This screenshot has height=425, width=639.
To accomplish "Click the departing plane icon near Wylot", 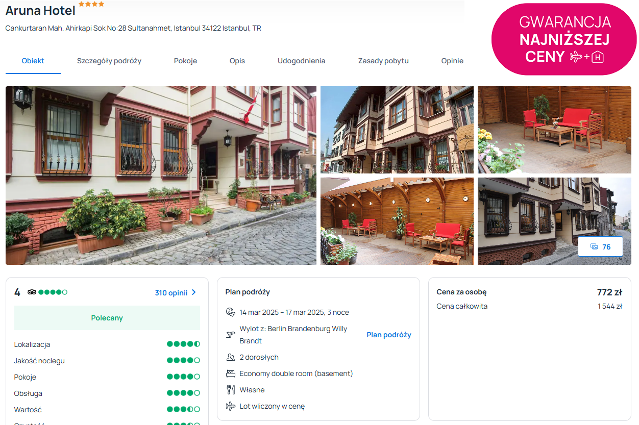I will (231, 335).
